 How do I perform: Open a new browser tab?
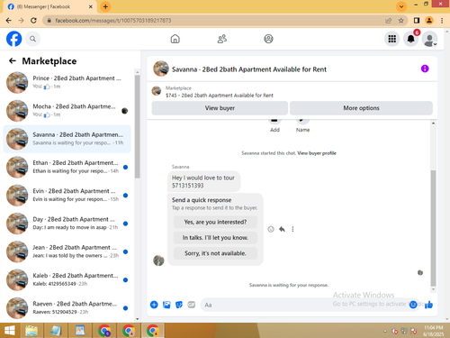click(x=105, y=6)
